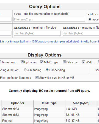Toggle the File size column checkbox
The width and height of the screenshot is (99, 124).
64,62
